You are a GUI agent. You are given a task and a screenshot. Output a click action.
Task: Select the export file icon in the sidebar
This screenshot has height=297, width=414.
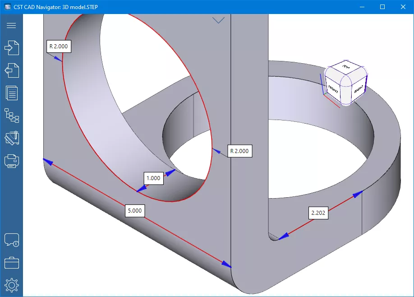point(11,70)
